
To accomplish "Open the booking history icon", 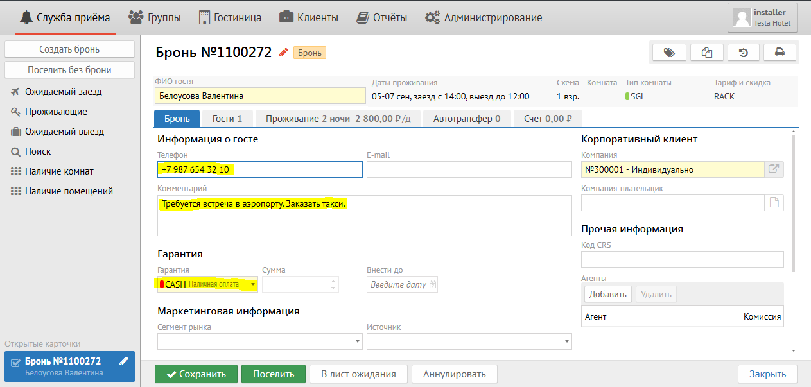I will pyautogui.click(x=743, y=53).
